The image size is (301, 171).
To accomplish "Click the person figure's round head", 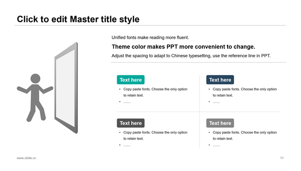I will tap(36, 79).
